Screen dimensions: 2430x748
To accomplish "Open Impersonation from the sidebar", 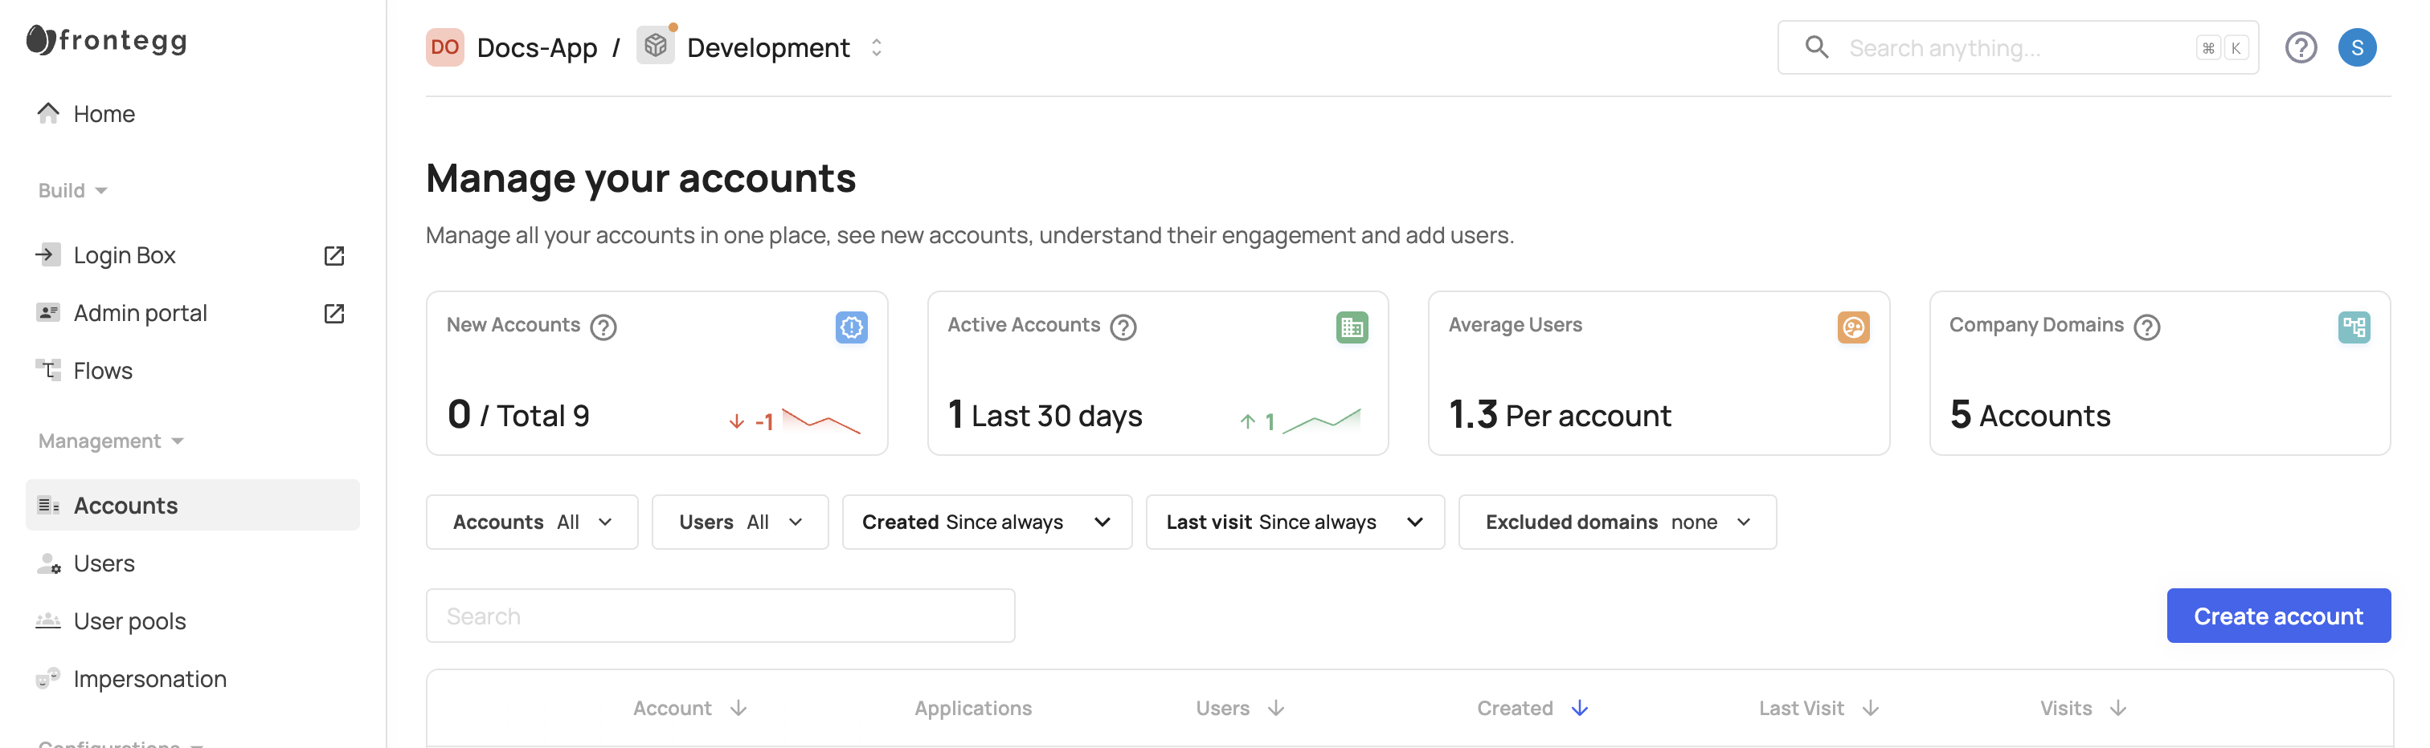I will pyautogui.click(x=149, y=678).
